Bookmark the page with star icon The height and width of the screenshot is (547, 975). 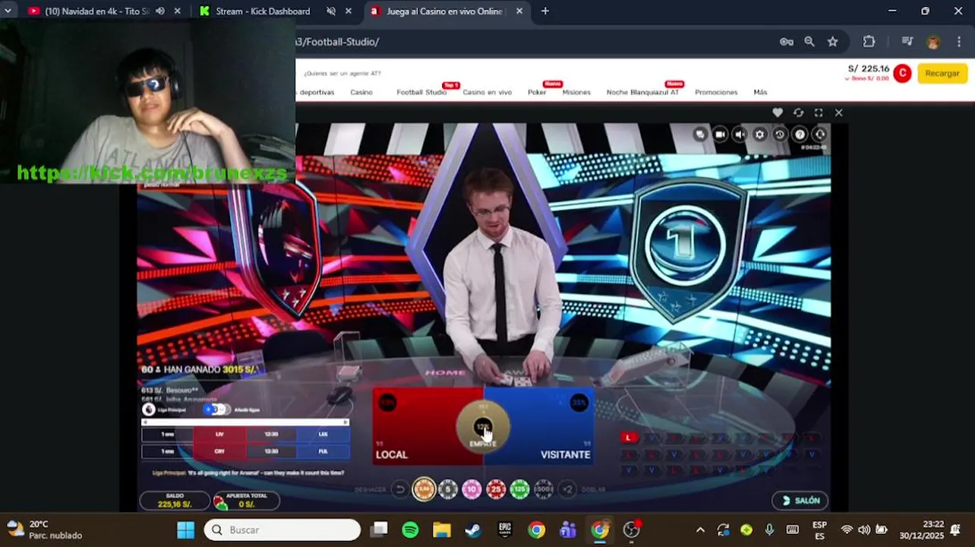pos(833,42)
